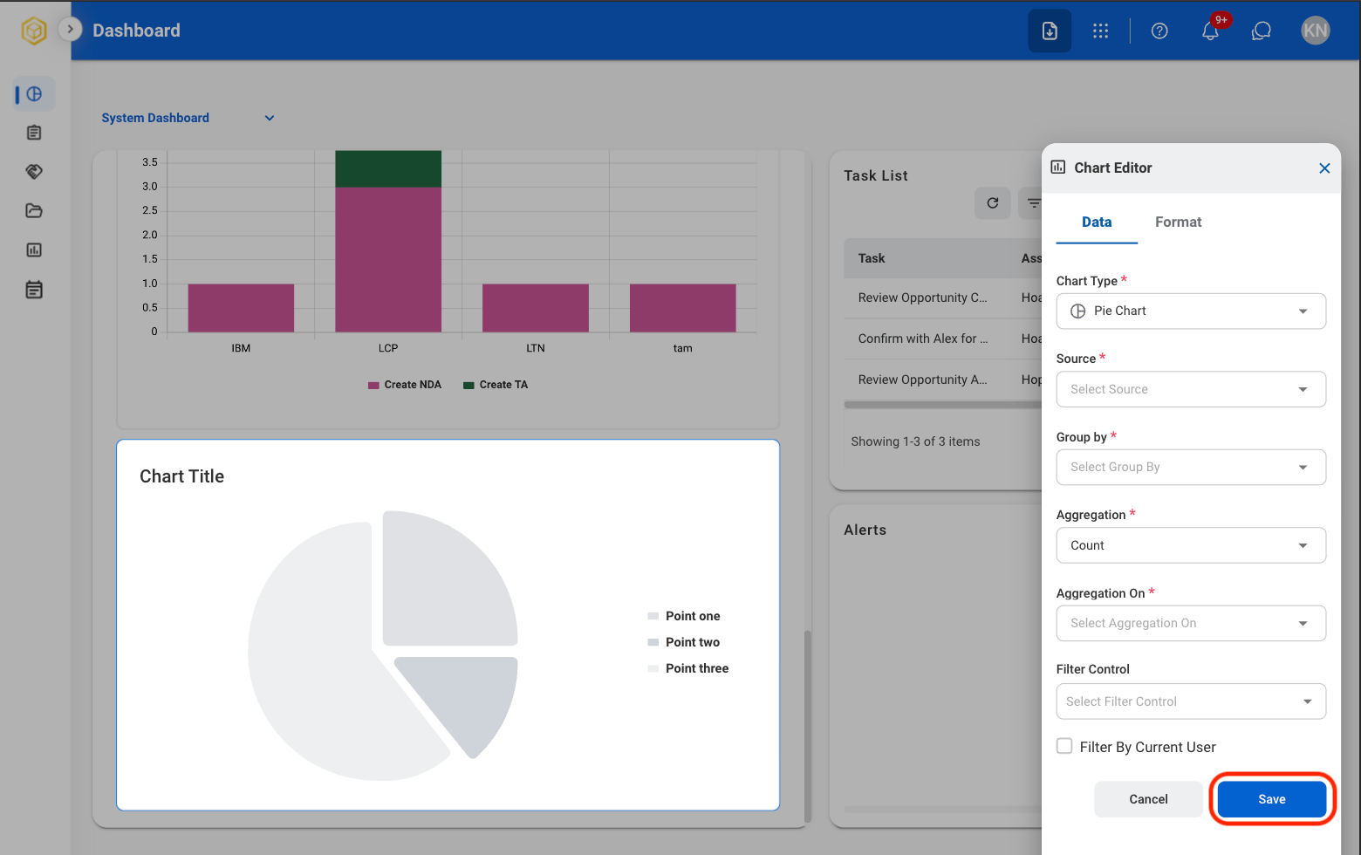Expand the Select Source dropdown

point(1191,389)
